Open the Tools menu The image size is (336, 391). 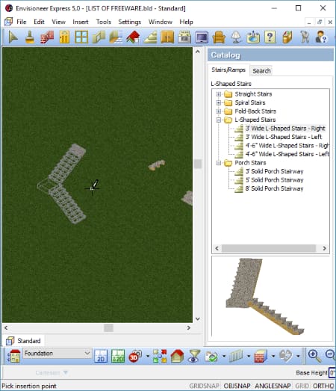pyautogui.click(x=104, y=22)
